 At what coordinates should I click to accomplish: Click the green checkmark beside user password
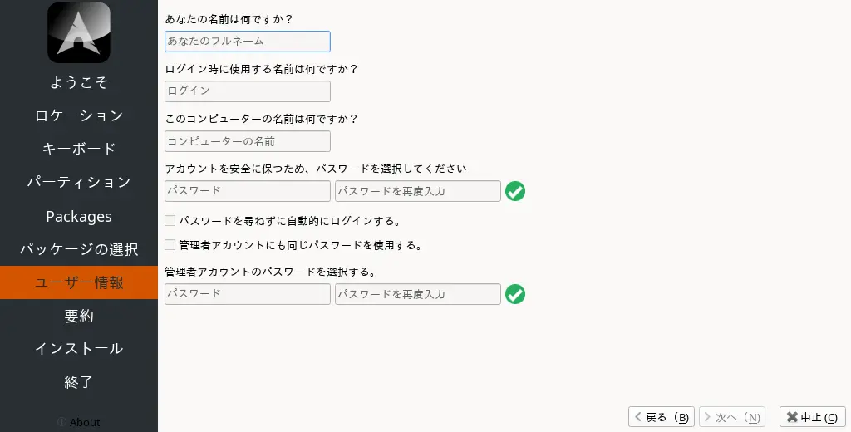(x=515, y=191)
